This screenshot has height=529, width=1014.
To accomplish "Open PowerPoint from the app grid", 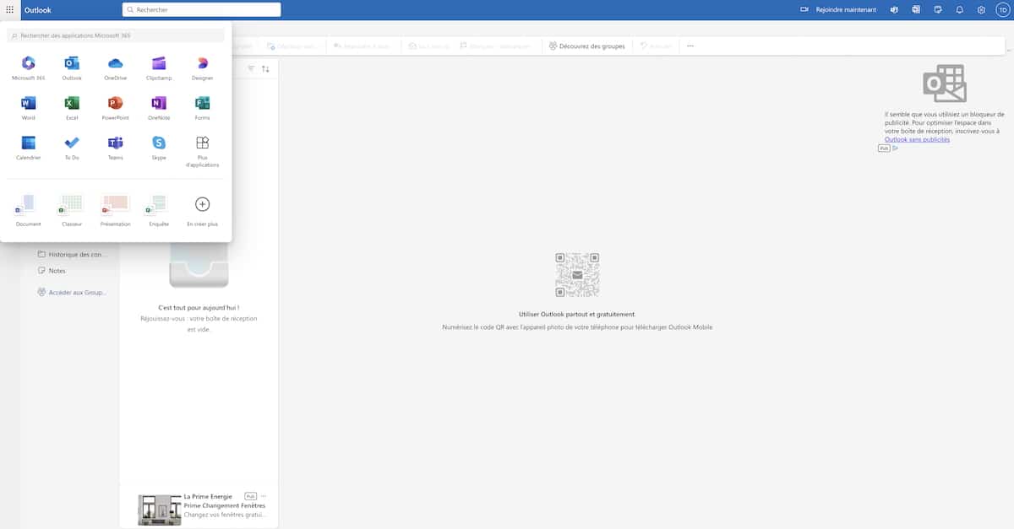I will tap(116, 108).
